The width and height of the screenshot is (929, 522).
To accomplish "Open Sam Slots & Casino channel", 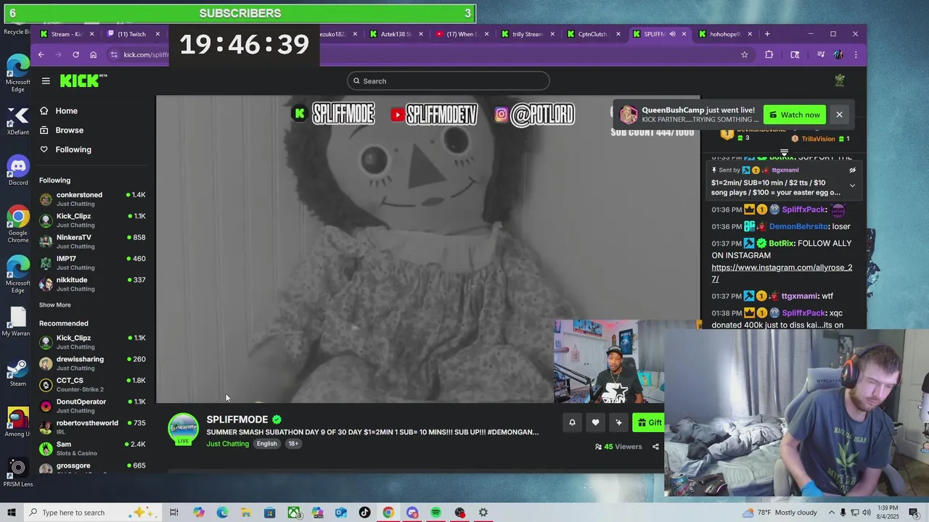I will pyautogui.click(x=93, y=448).
